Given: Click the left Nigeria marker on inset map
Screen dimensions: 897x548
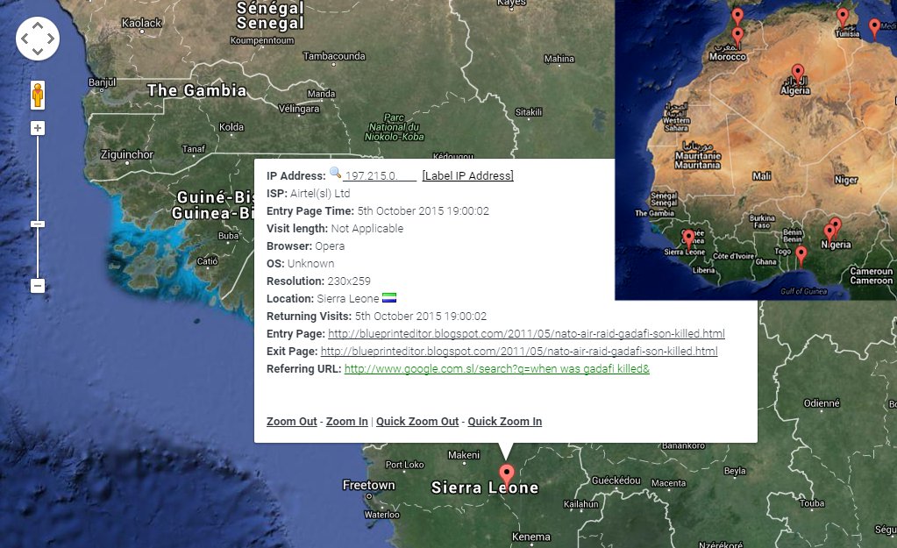Looking at the screenshot, I should [x=829, y=234].
